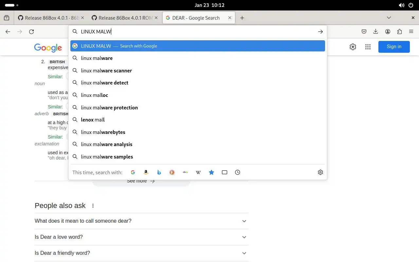Expand 'Is Dear a friendly word?' question

point(141,253)
